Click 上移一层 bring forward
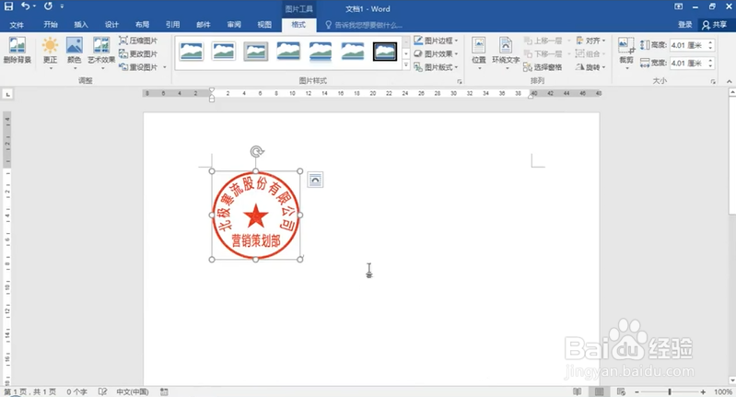Image resolution: width=736 pixels, height=397 pixels. (543, 41)
